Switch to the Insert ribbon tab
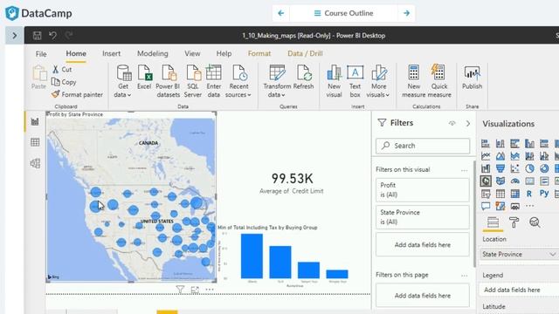Screen dimensions: 559x314 [x=111, y=53]
